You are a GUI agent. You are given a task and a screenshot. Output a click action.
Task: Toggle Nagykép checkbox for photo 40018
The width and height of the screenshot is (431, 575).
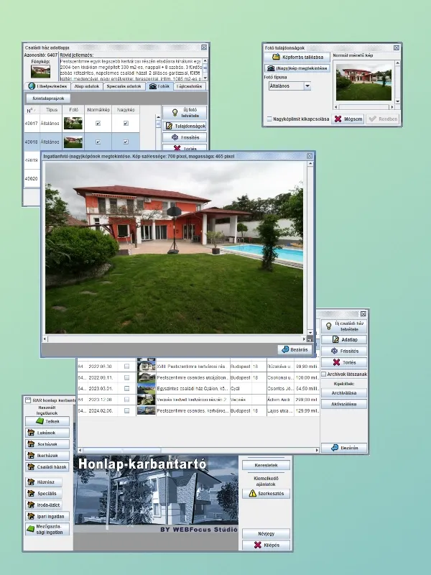(x=126, y=142)
